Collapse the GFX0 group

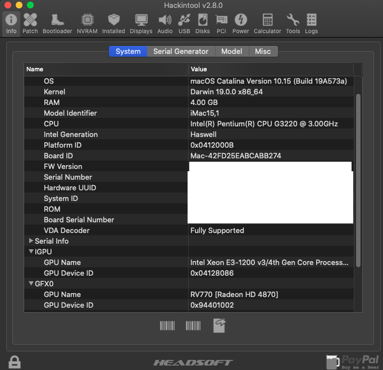tap(31, 284)
